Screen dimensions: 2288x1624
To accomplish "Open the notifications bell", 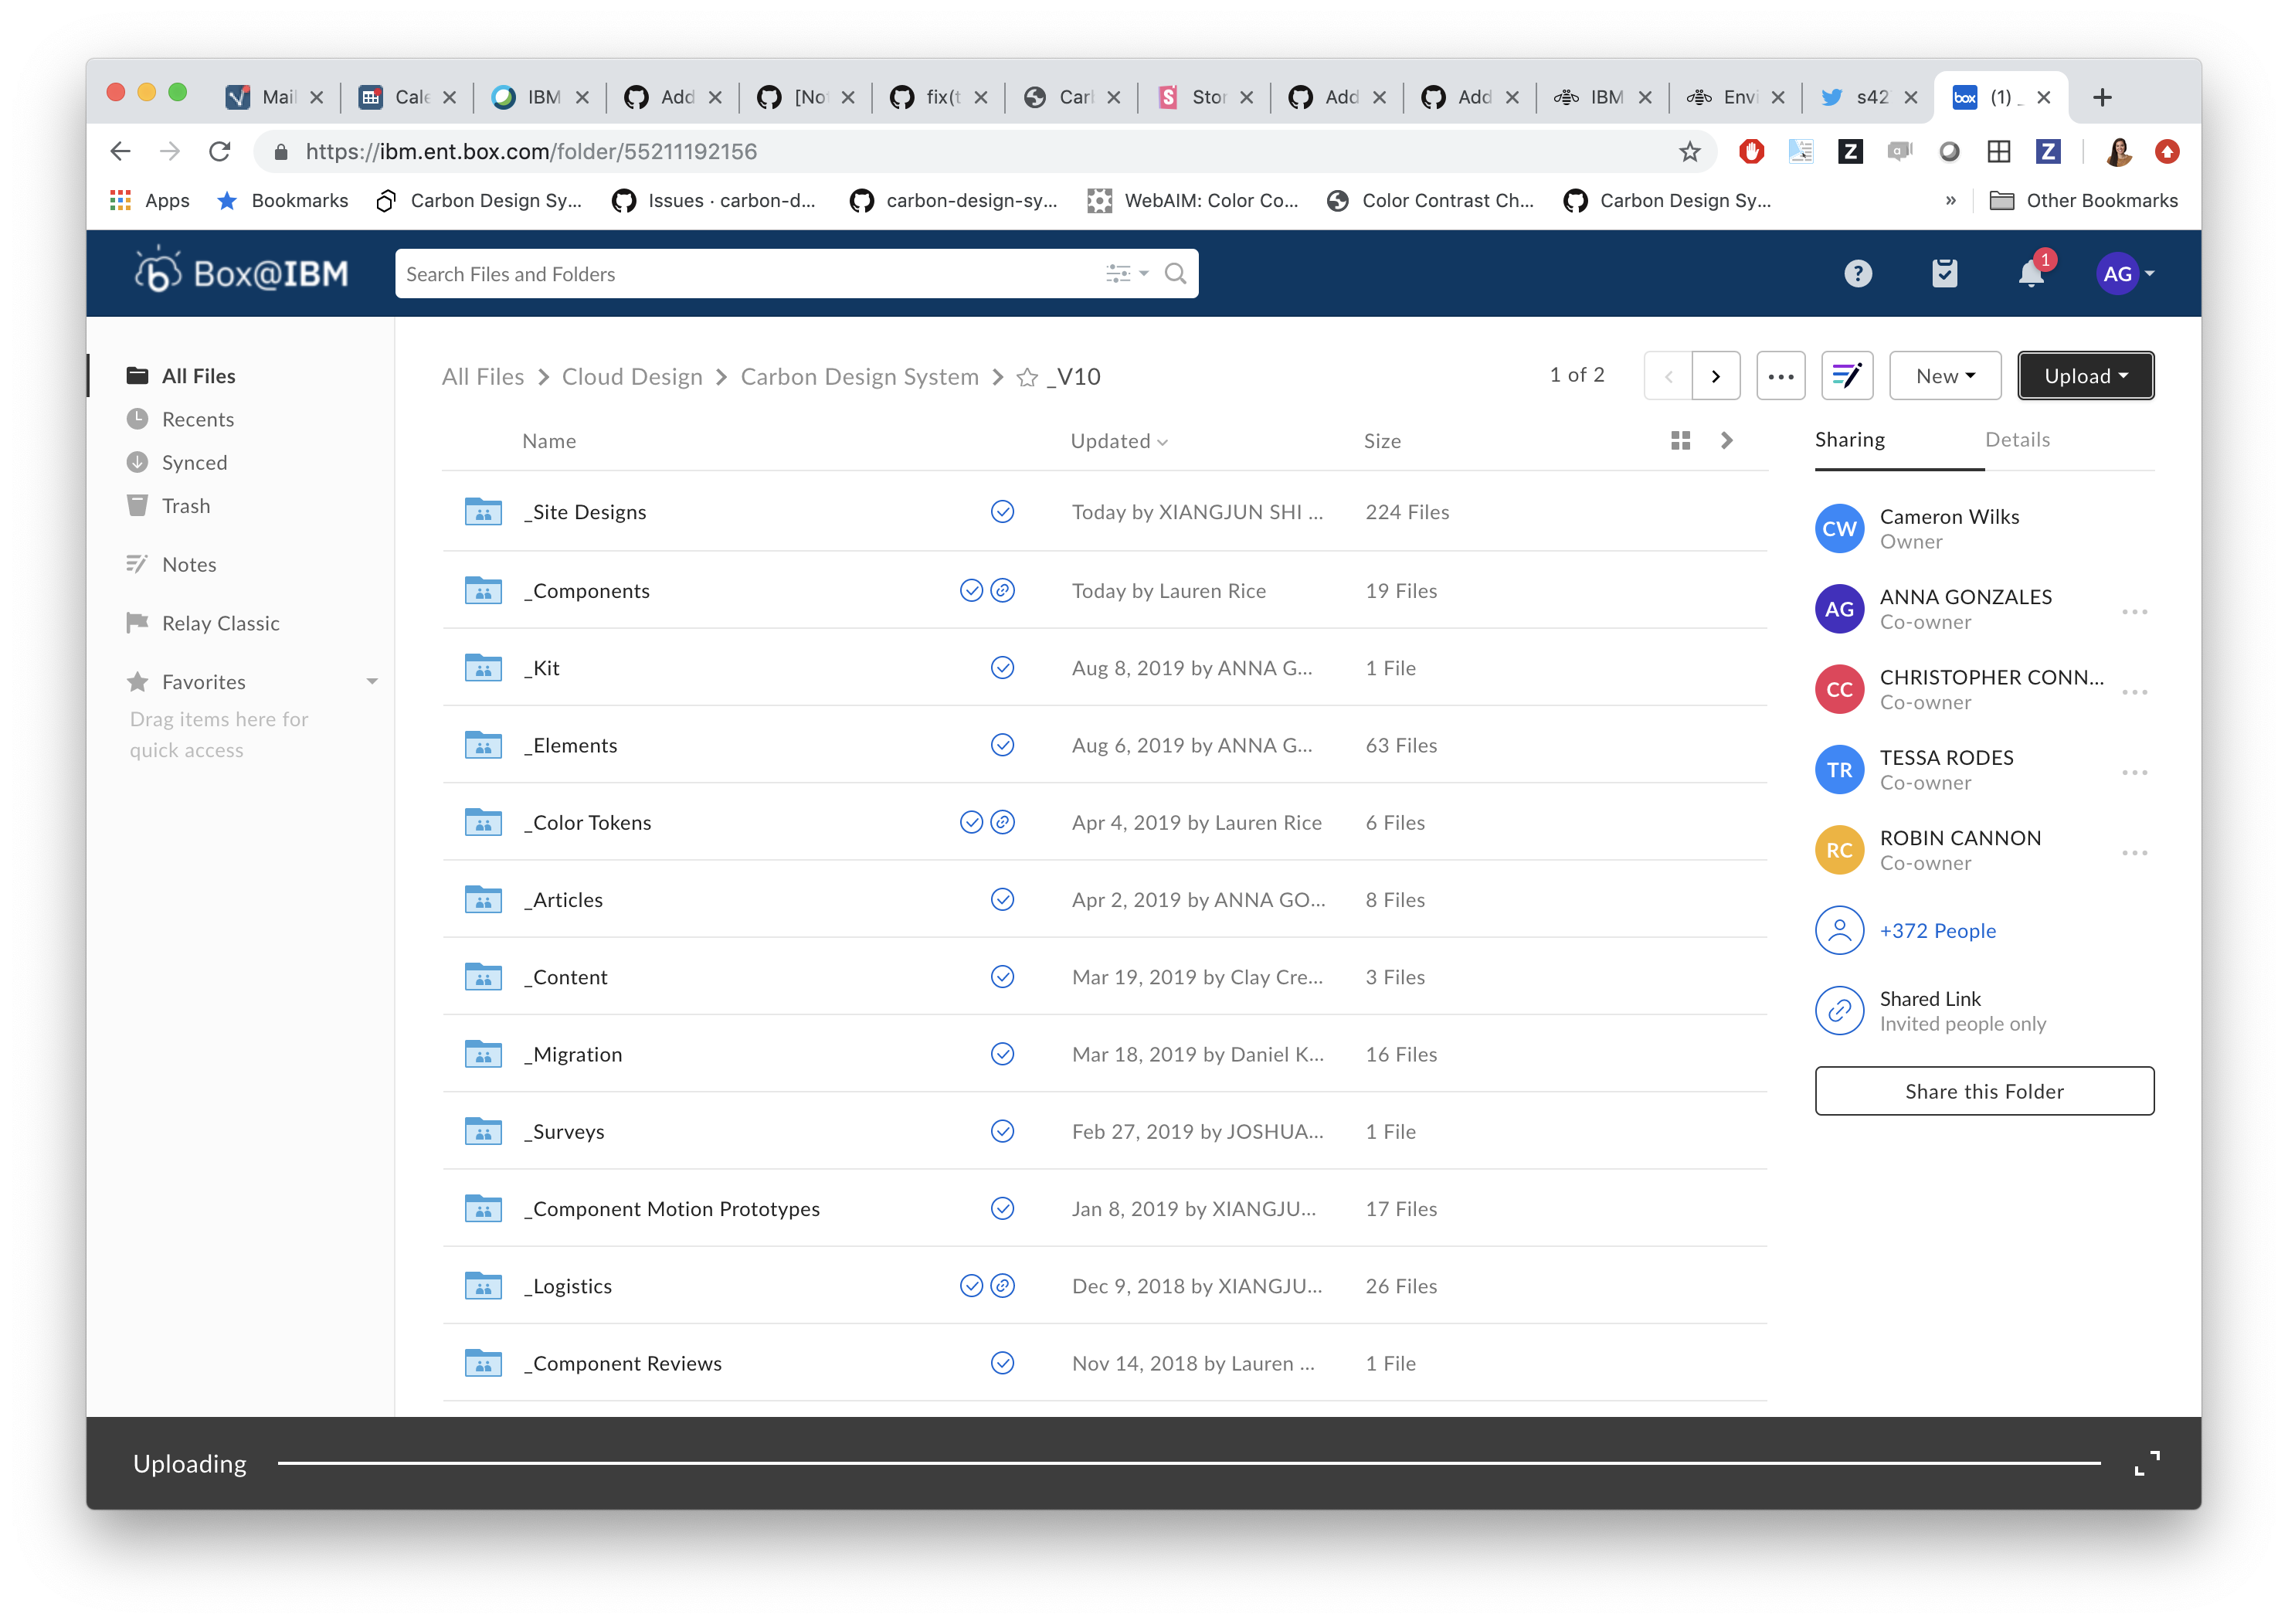I will click(x=2030, y=273).
